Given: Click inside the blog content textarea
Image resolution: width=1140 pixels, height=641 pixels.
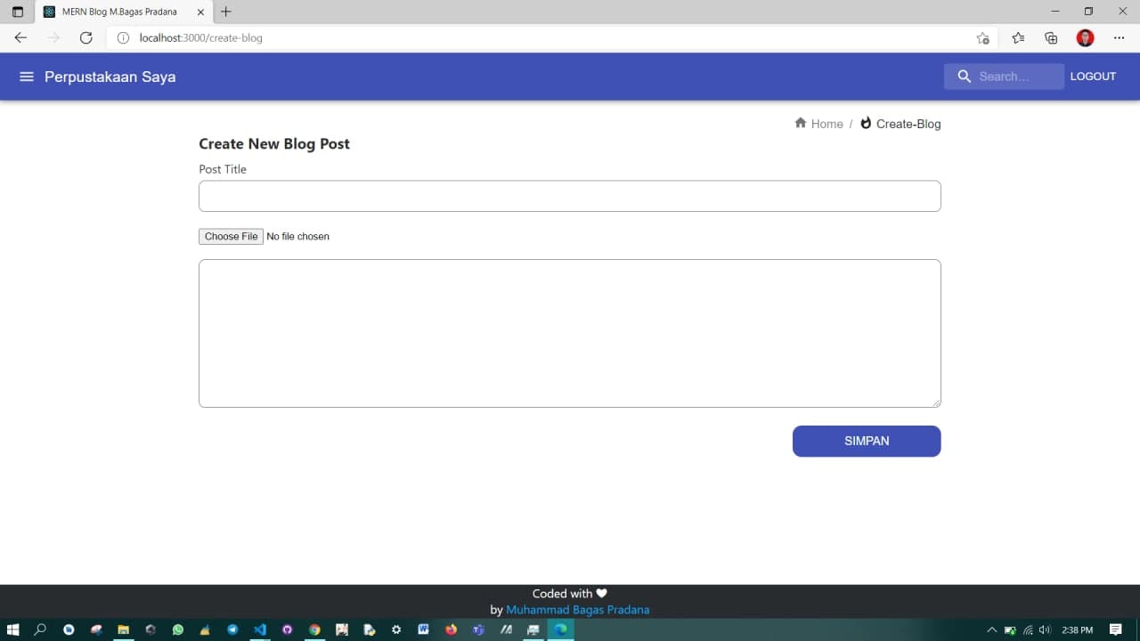Looking at the screenshot, I should tap(569, 333).
